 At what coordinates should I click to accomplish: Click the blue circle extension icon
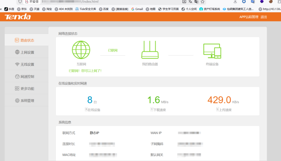(244, 2)
